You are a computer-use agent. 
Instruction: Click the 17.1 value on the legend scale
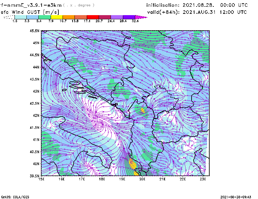pos(87,21)
